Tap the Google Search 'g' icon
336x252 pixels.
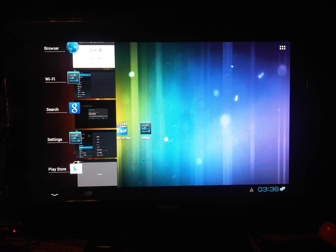coord(74,108)
